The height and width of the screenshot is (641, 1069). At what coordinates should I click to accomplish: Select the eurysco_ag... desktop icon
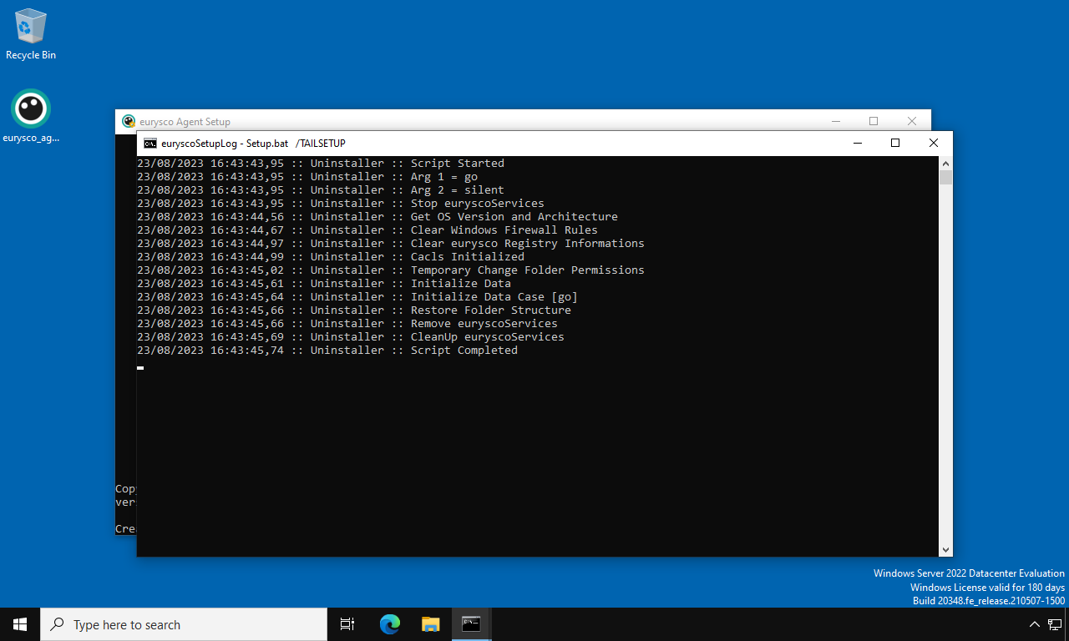coord(31,117)
